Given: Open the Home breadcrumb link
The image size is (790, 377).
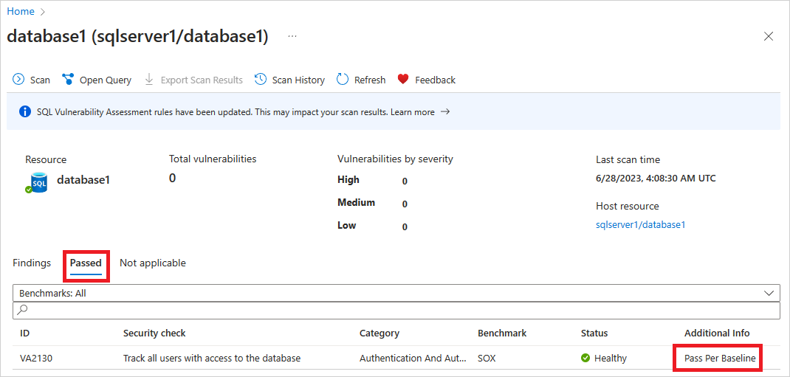Looking at the screenshot, I should (x=21, y=11).
